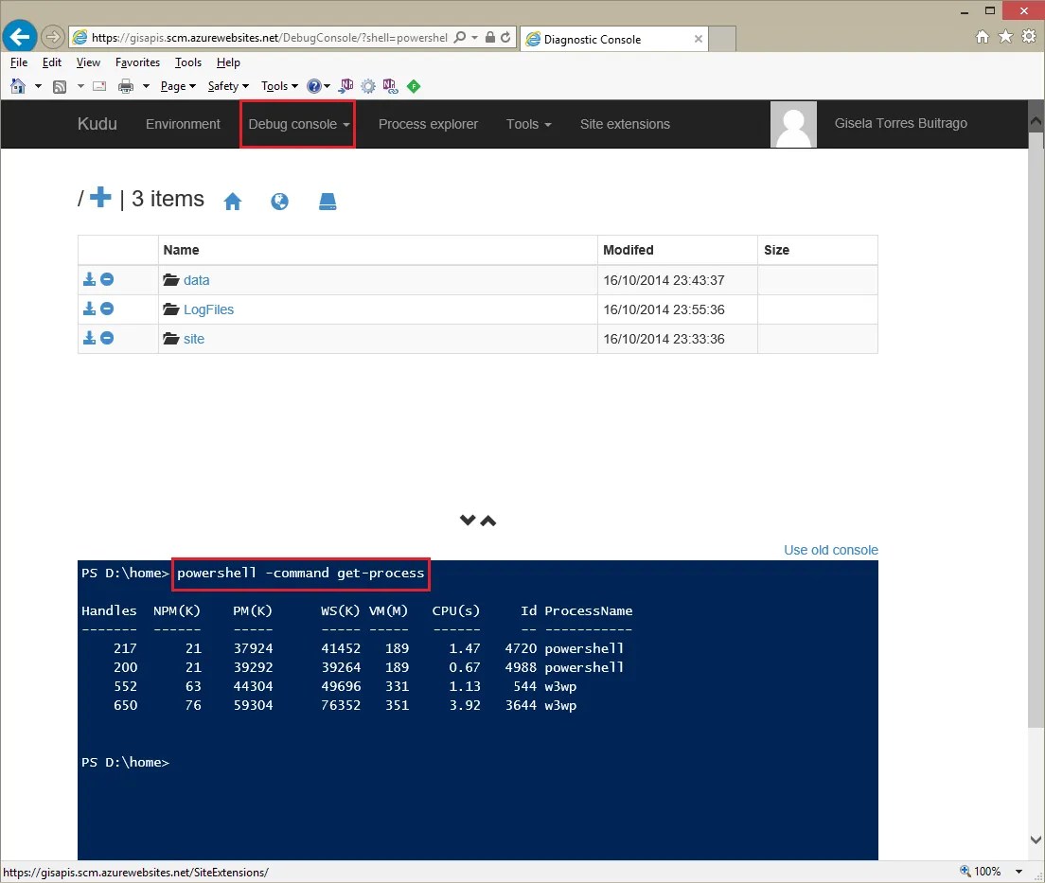Open the command bar Tools dropdown
The width and height of the screenshot is (1045, 883).
[279, 86]
